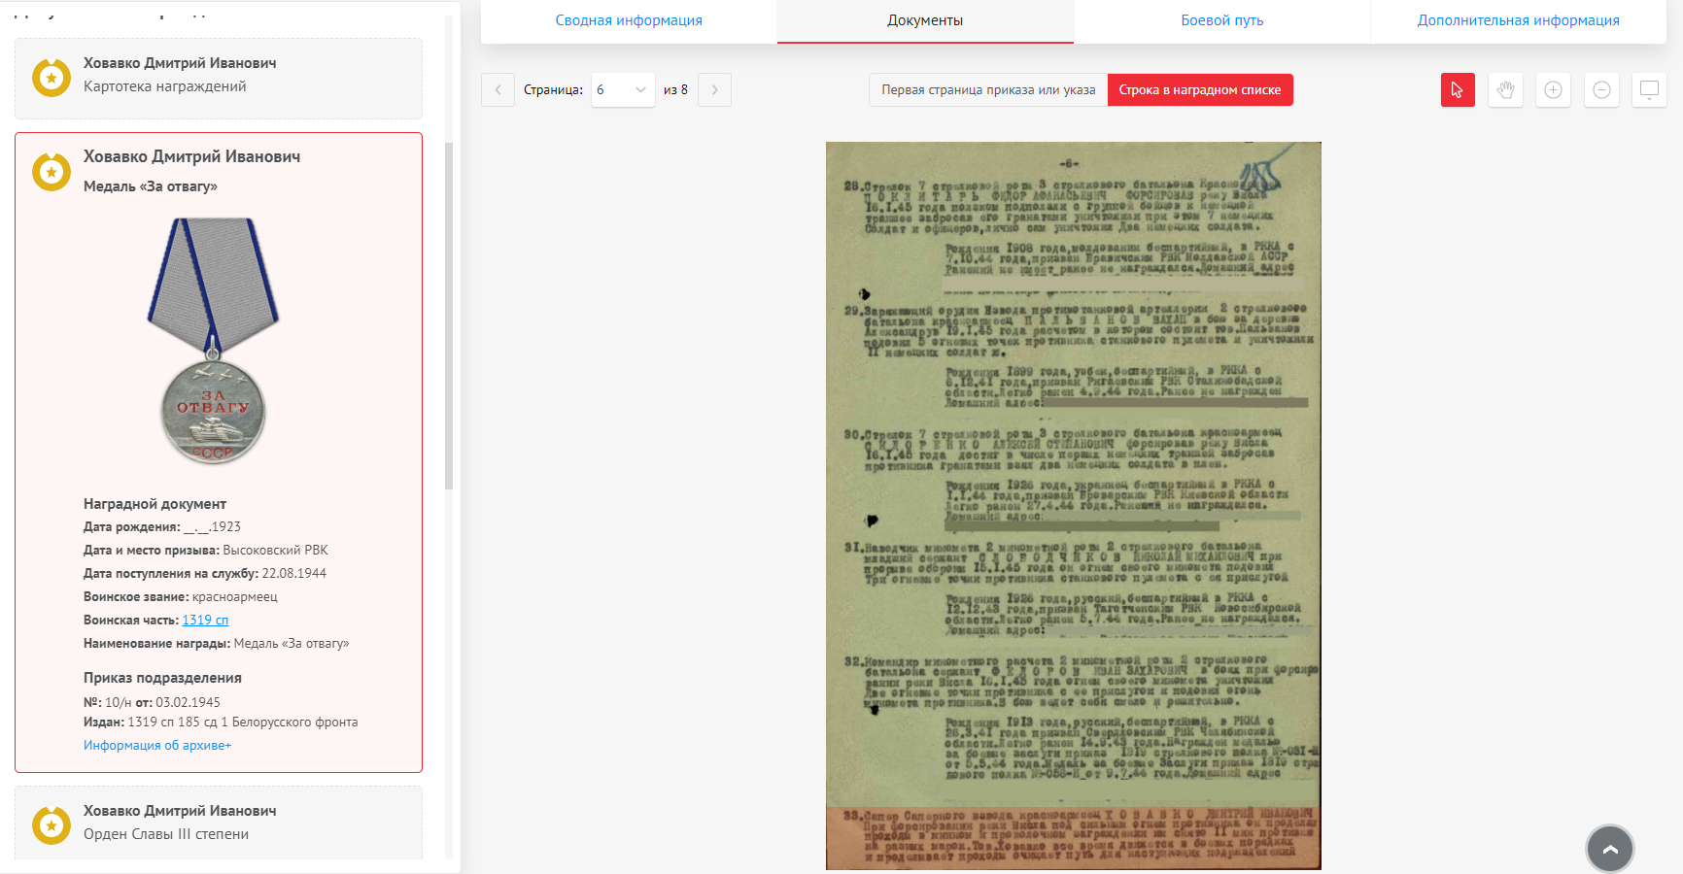The image size is (1683, 874).
Task: Click the medal 'За отвагу' image
Action: pyautogui.click(x=213, y=342)
